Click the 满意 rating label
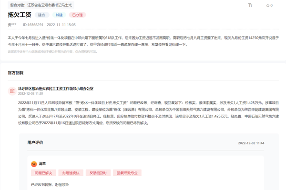Screen dimensions: 286x190 click(x=42, y=164)
